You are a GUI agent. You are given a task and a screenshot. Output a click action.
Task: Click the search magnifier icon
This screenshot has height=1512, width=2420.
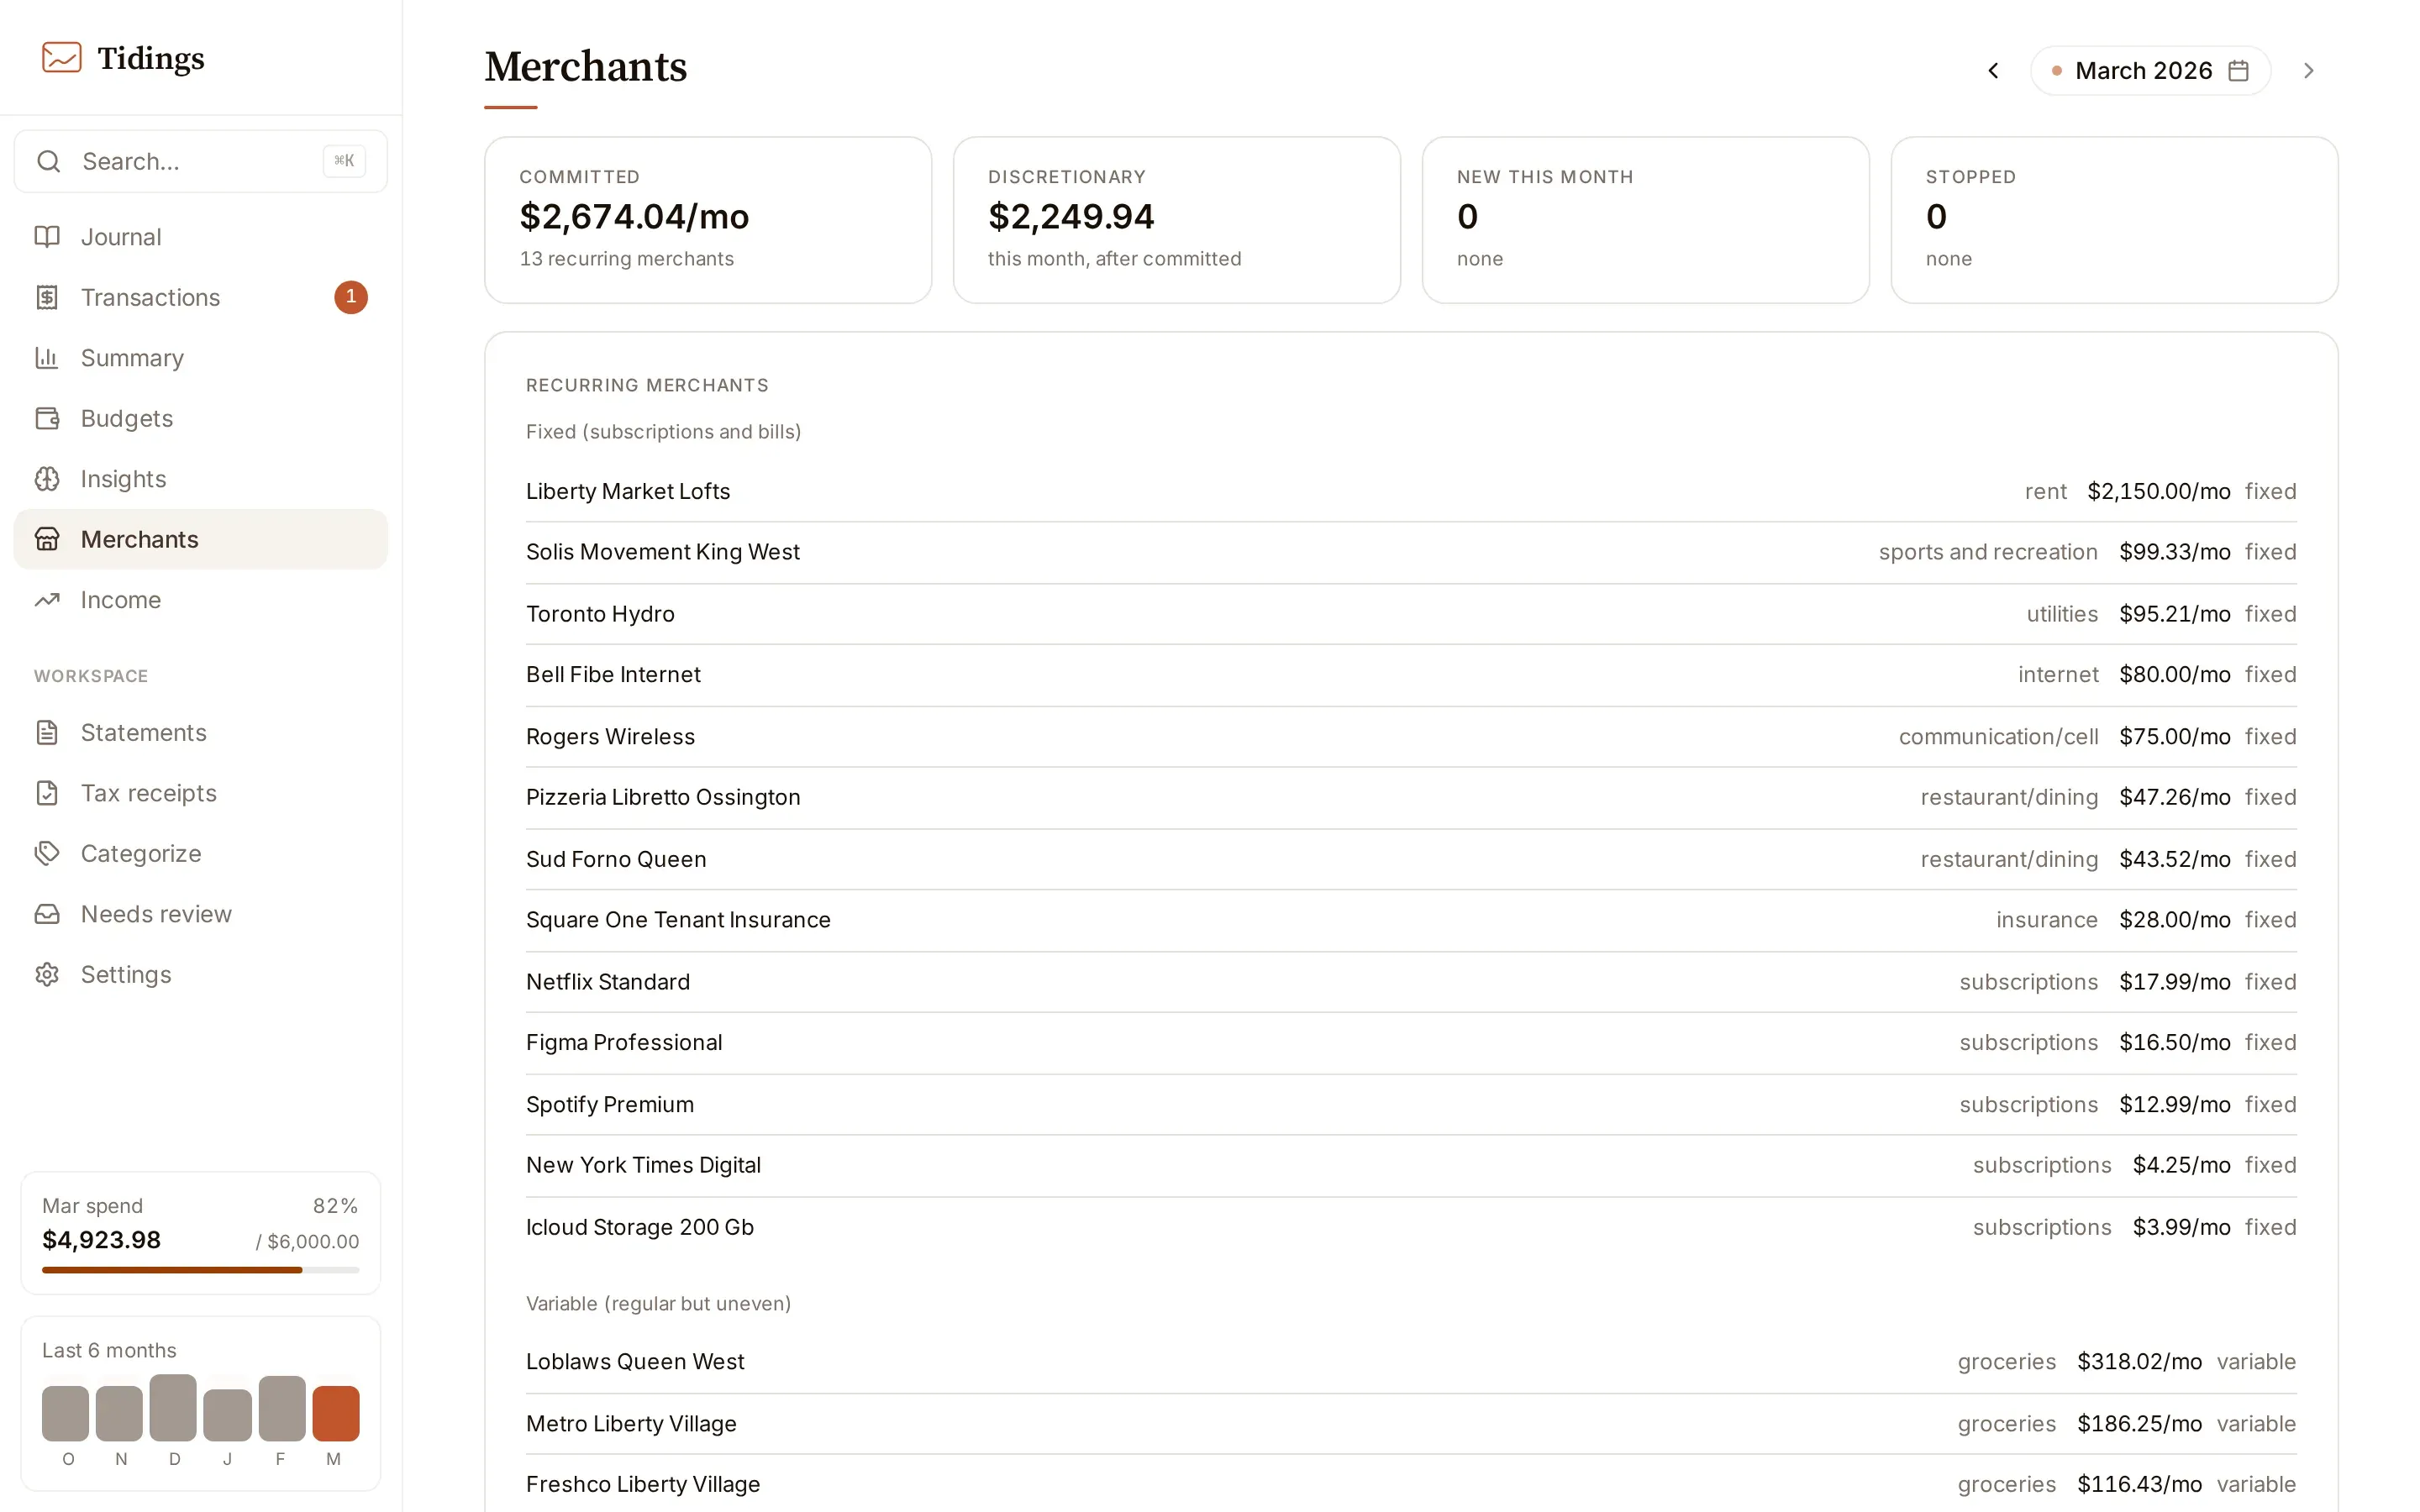tap(48, 161)
